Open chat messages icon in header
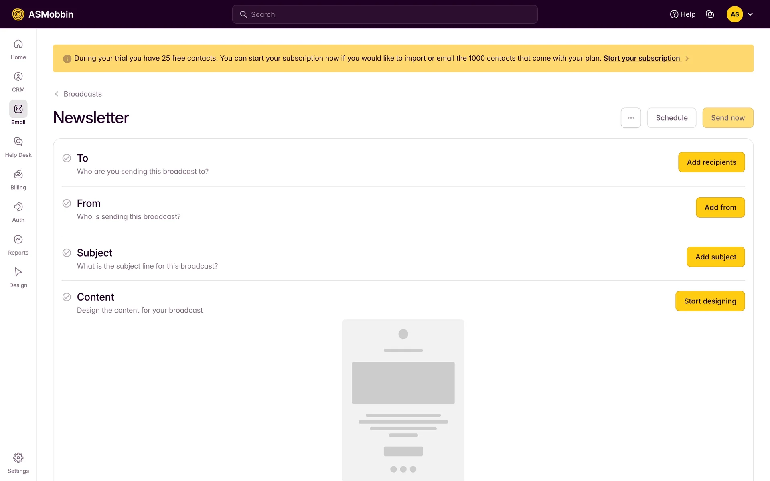The width and height of the screenshot is (770, 481). click(709, 14)
